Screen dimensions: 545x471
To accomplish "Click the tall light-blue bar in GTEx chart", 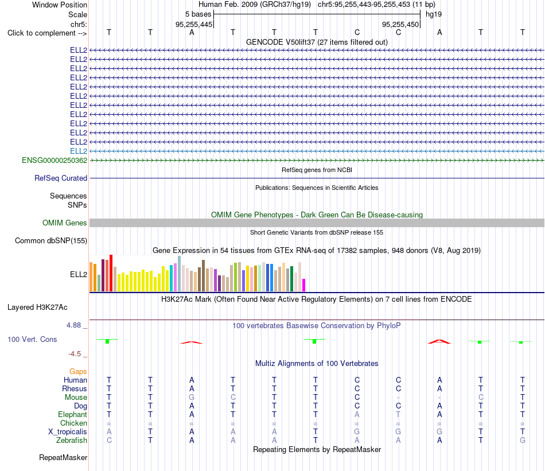I will tap(179, 274).
